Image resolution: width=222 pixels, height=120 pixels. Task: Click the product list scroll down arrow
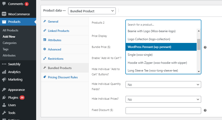(x=199, y=72)
